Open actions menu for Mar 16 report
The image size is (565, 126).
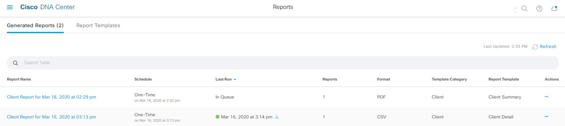point(546,117)
